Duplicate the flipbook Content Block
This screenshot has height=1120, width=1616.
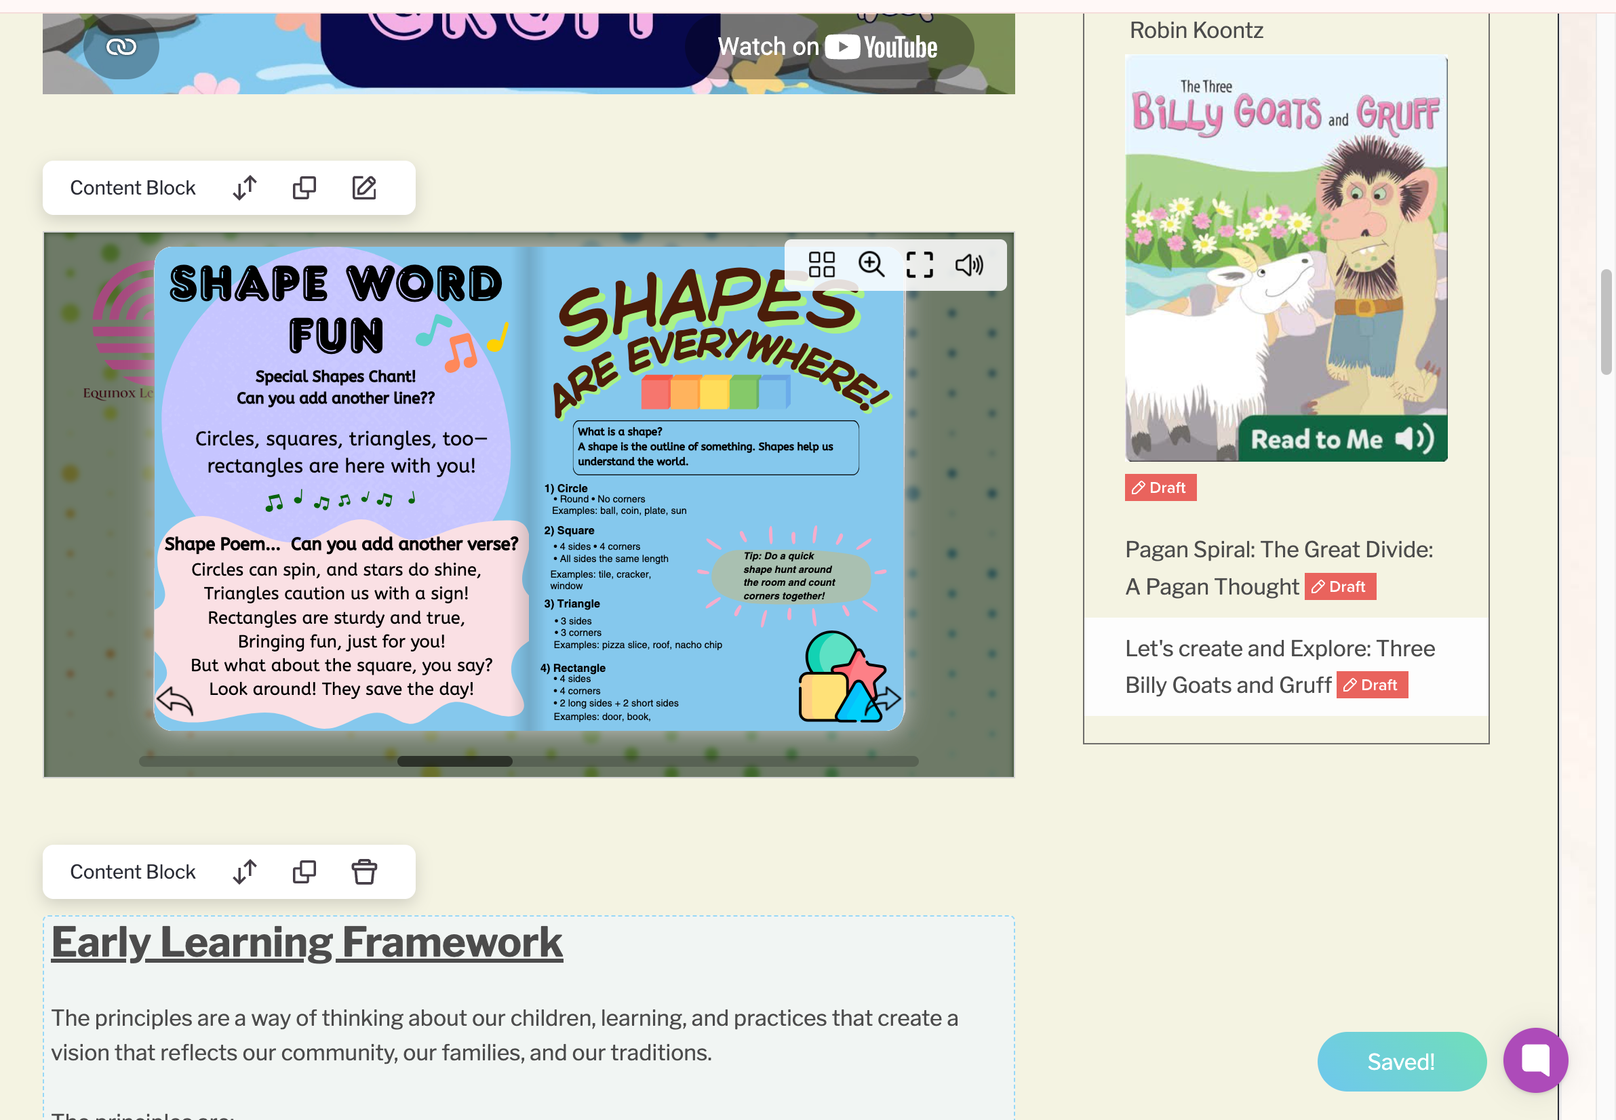[x=304, y=187]
